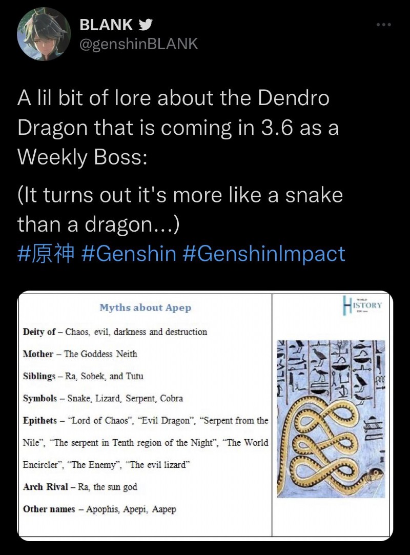Screen dimensions: 410x555
Task: Open the #GenshinImpact hashtag
Action: (264, 253)
